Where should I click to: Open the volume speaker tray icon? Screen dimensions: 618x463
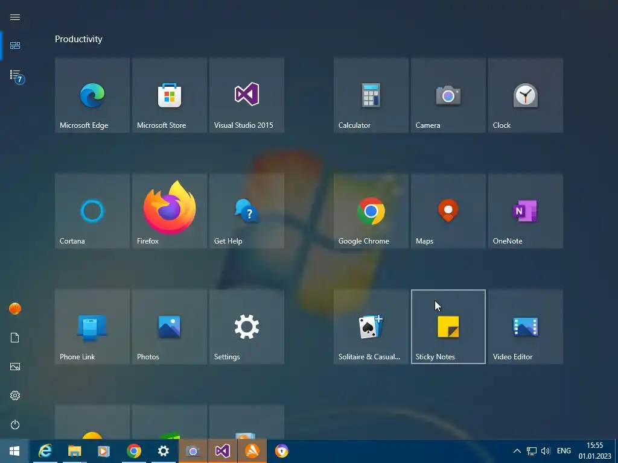pyautogui.click(x=546, y=451)
